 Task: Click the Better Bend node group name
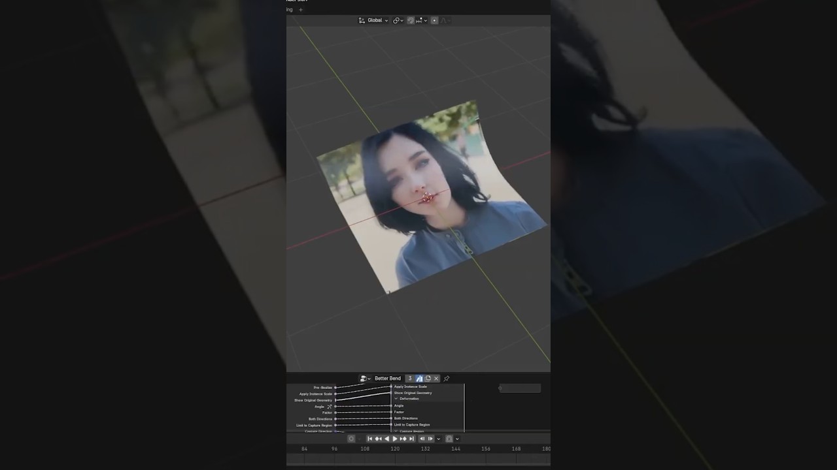[388, 379]
